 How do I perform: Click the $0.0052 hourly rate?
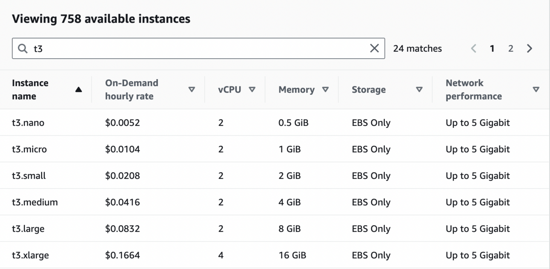(x=123, y=123)
